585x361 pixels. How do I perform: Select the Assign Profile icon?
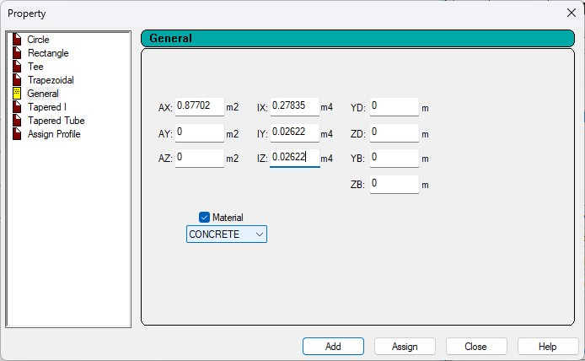click(x=17, y=134)
